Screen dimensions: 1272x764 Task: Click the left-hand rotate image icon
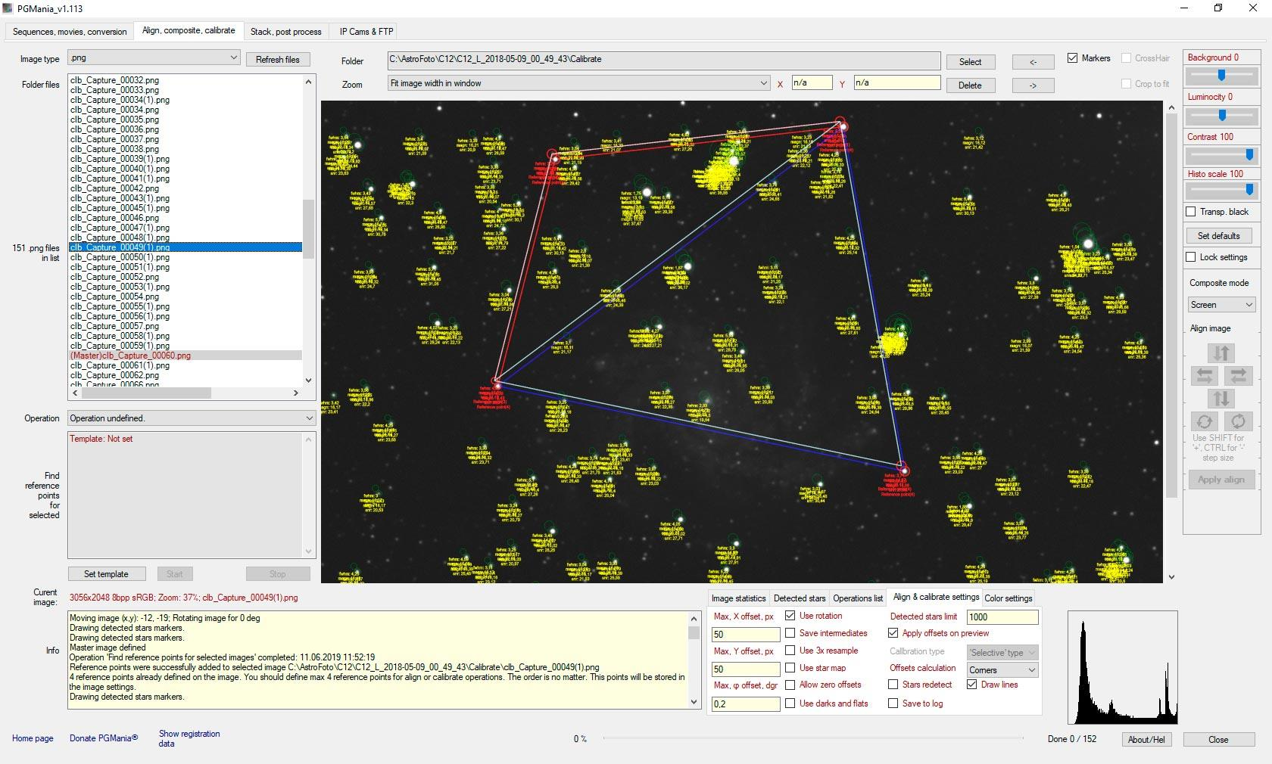click(x=1204, y=421)
